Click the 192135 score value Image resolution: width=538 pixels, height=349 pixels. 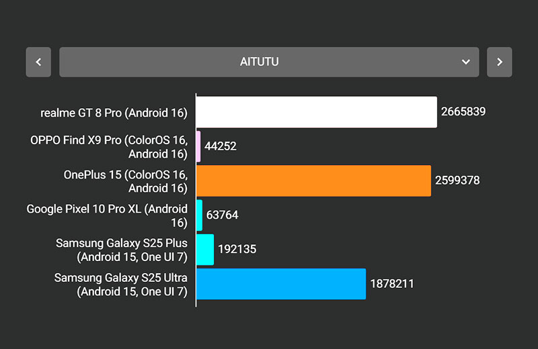tap(237, 250)
